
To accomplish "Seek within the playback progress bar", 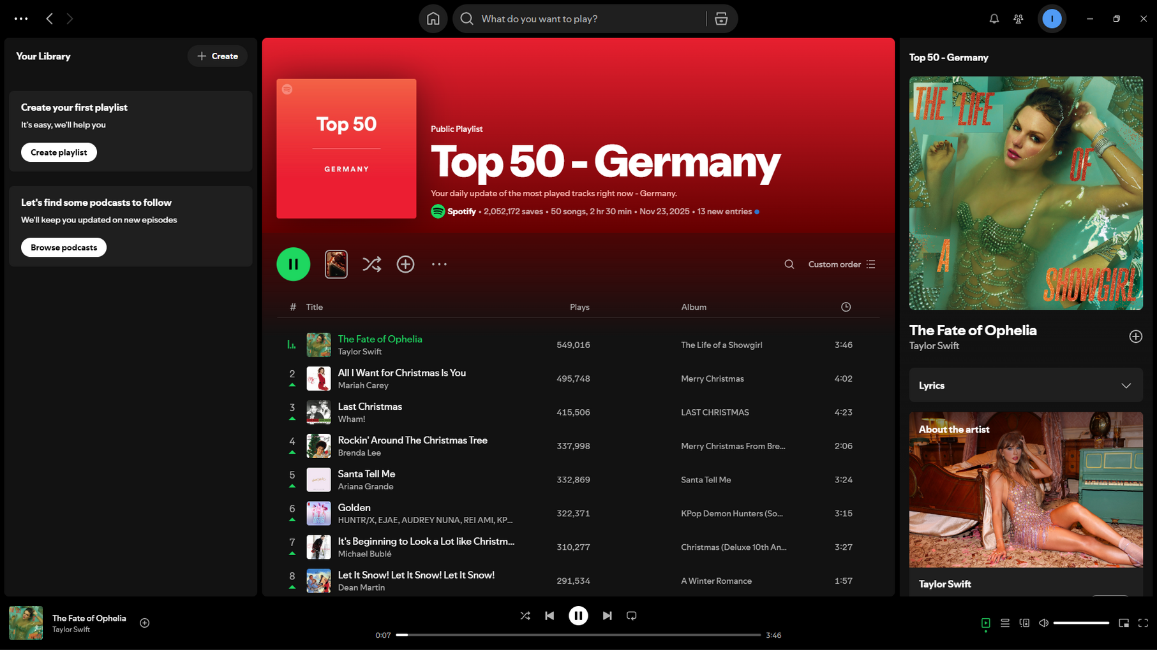I will pos(578,635).
